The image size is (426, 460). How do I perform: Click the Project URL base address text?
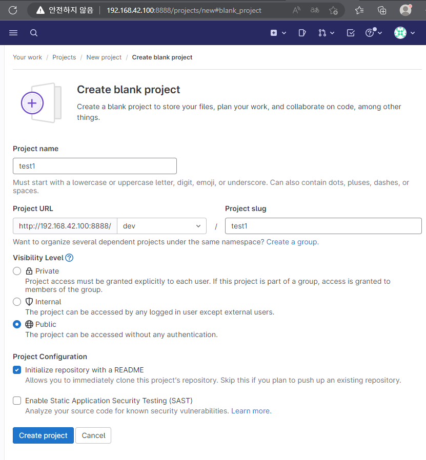[x=65, y=226]
